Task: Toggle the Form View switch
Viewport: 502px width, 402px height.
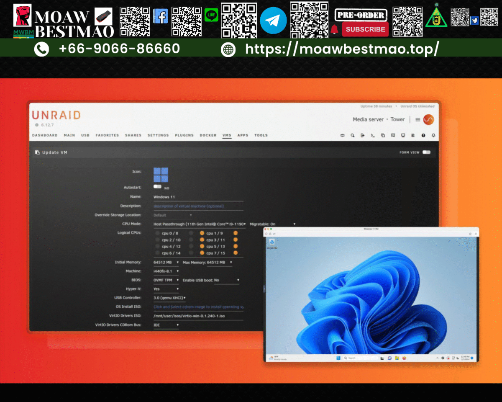Action: coord(426,152)
